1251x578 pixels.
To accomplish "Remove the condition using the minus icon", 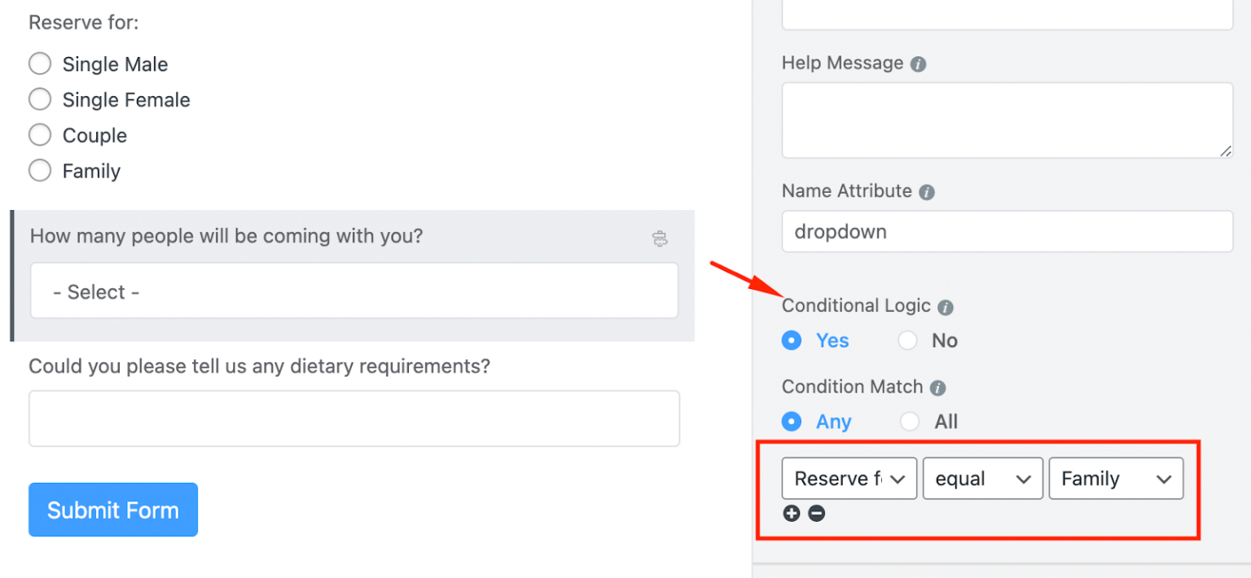I will (x=817, y=514).
